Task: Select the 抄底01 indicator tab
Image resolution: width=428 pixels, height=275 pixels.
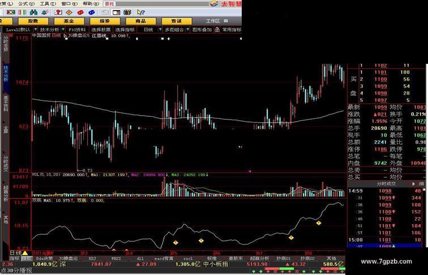Action: pyautogui.click(x=284, y=258)
